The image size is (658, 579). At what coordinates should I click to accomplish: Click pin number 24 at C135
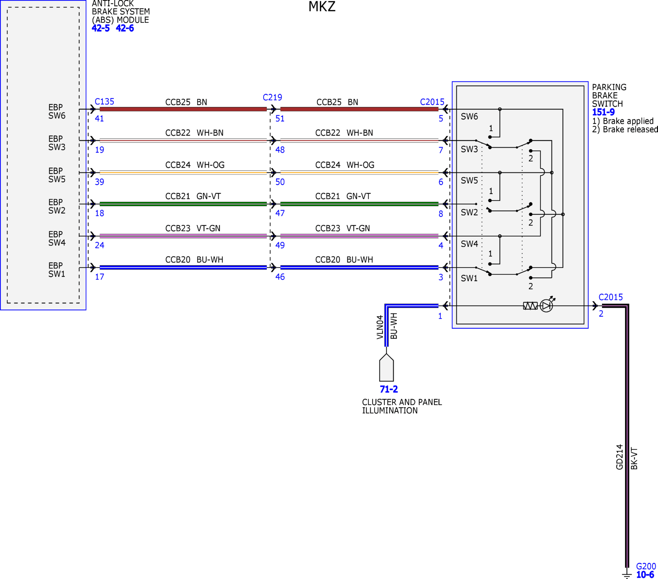pyautogui.click(x=99, y=245)
